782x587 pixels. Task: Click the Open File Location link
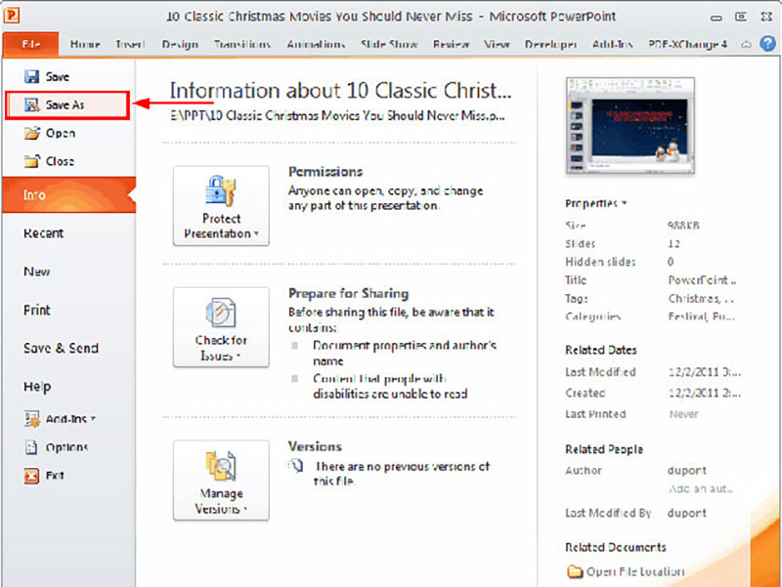[x=634, y=571]
